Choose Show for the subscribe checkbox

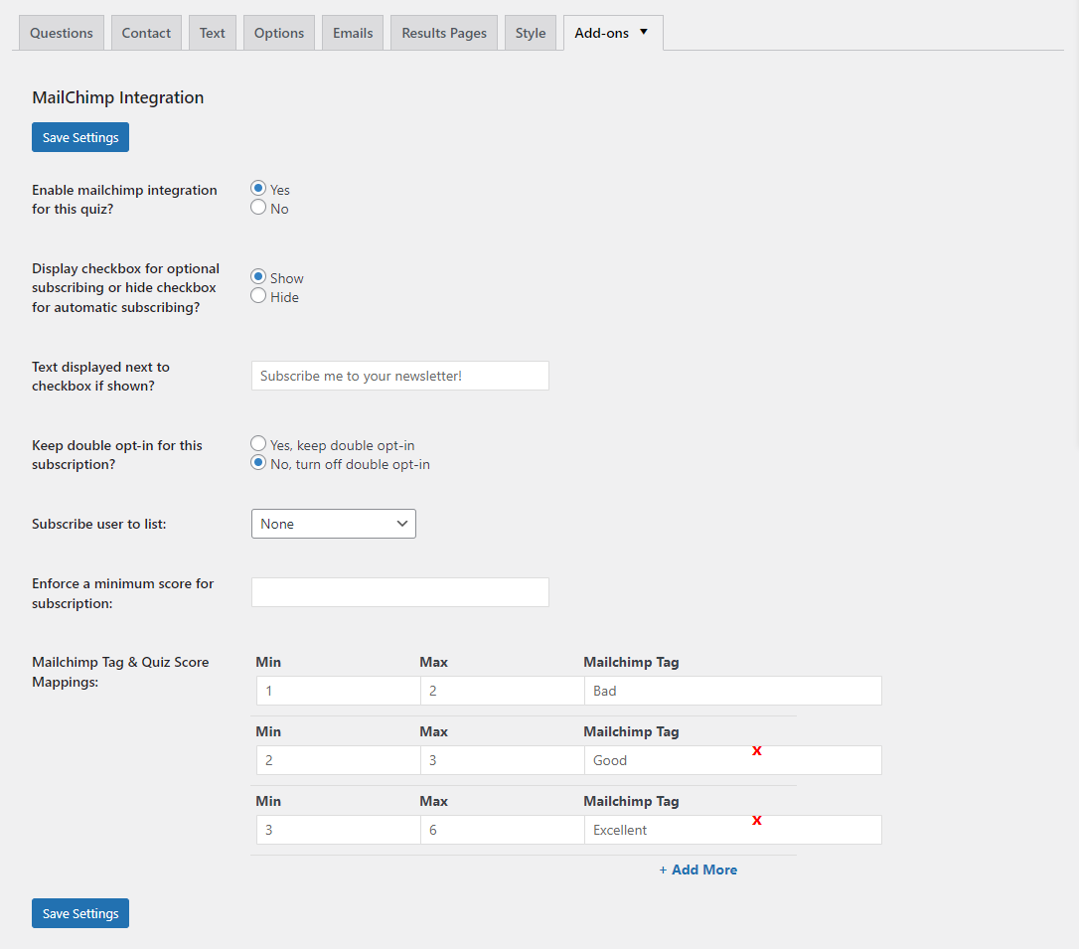click(258, 276)
